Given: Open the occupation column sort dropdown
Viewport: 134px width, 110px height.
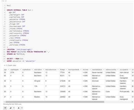Looking at the screenshot, I should pos(130,70).
